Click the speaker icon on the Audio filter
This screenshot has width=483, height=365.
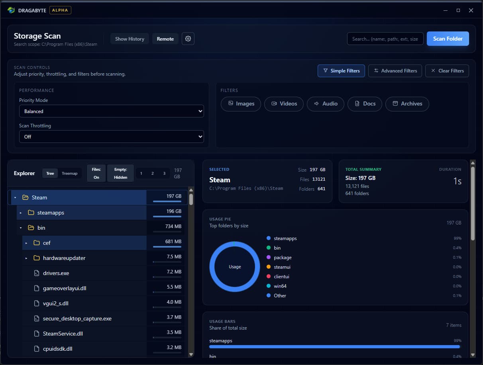(316, 103)
